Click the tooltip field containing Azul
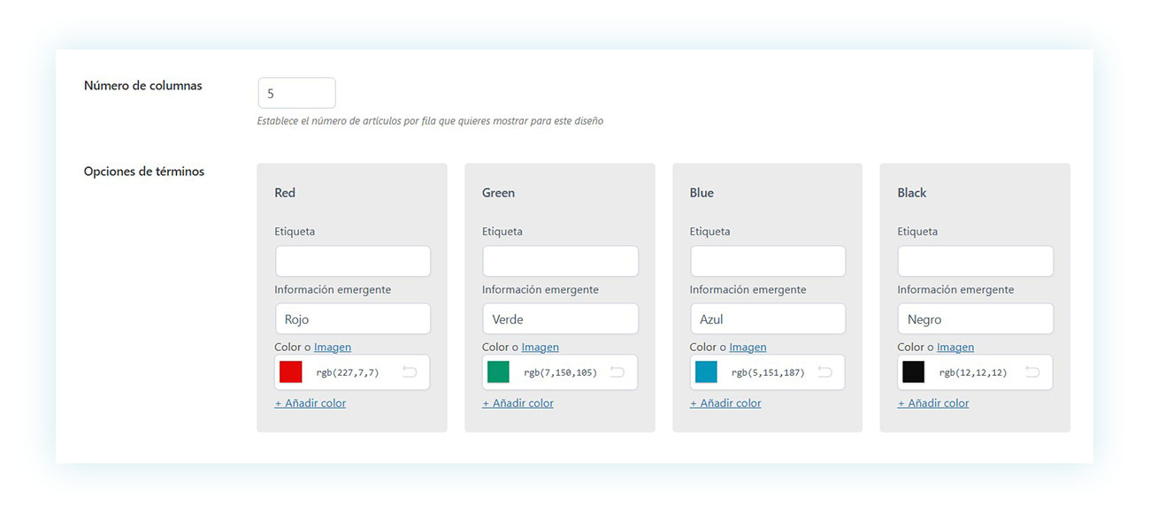Viewport: 1150px width, 528px height. [768, 319]
